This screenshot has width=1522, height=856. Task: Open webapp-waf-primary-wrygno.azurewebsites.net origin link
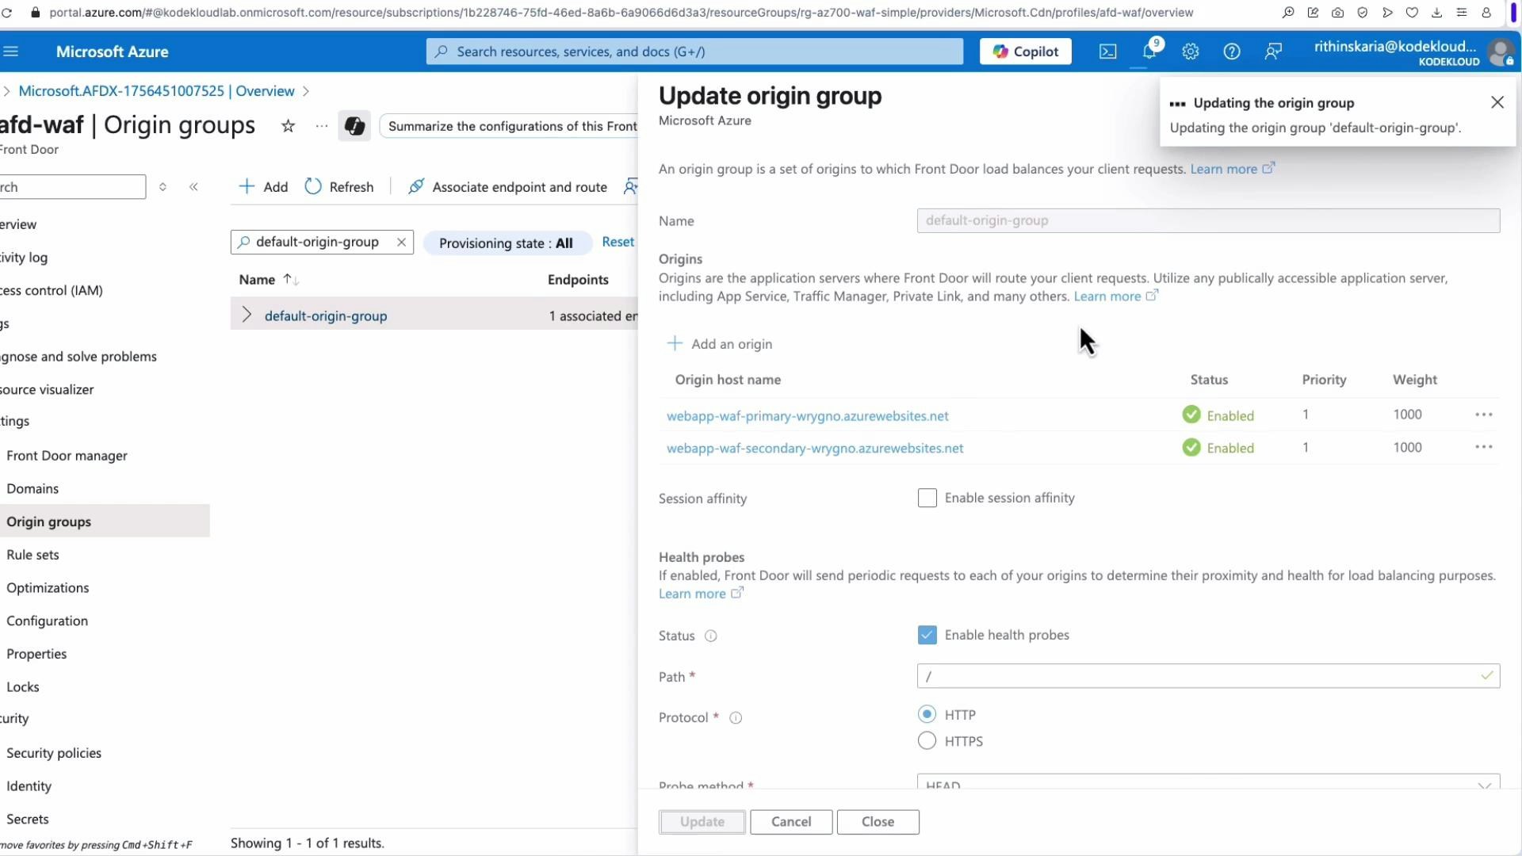[x=808, y=415]
